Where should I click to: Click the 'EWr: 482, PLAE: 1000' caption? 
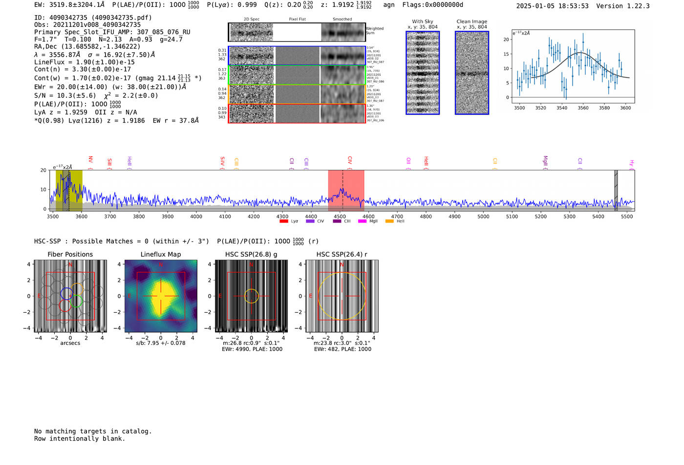pyautogui.click(x=342, y=349)
